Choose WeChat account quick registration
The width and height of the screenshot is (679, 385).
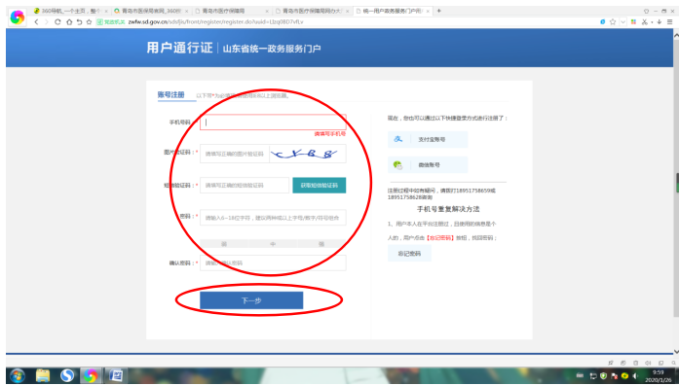428,164
